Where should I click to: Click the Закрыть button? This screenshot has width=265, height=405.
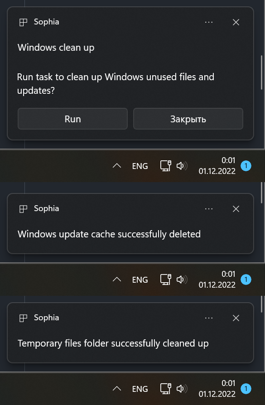[188, 119]
